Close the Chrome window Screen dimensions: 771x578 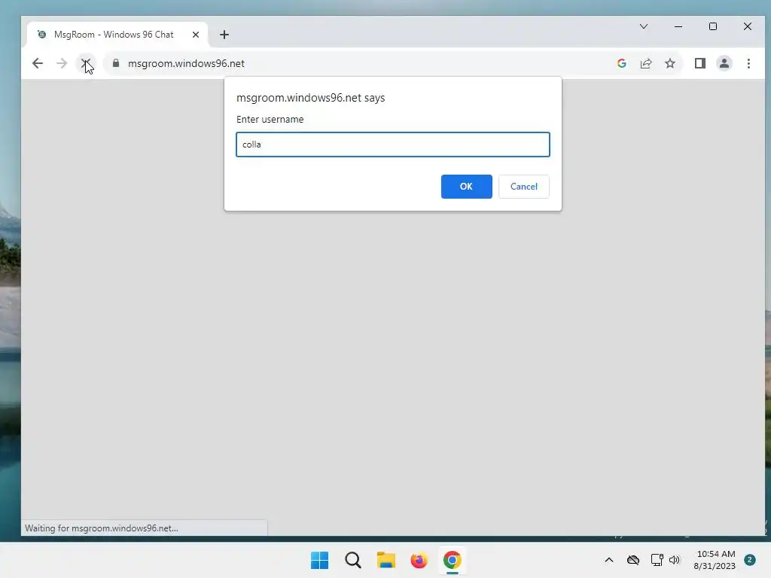coord(748,26)
